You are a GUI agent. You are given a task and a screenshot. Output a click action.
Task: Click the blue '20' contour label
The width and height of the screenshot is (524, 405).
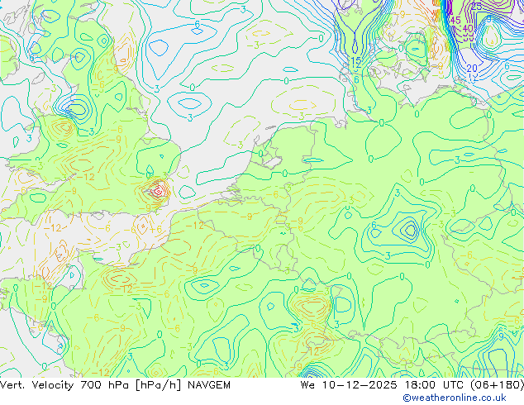[472, 69]
